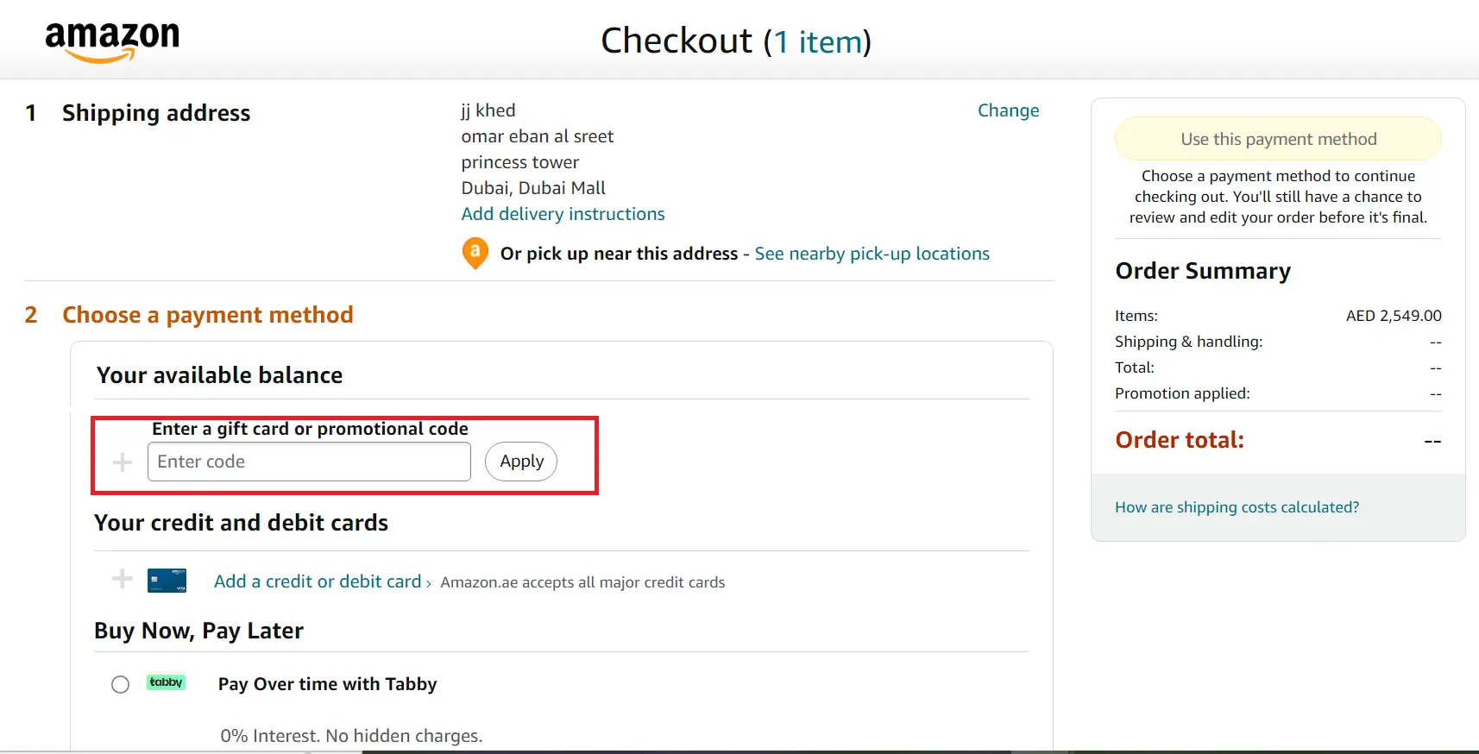Click 'Enter a gift card or promotional code' label
Viewport: 1479px width, 754px height.
coord(310,429)
